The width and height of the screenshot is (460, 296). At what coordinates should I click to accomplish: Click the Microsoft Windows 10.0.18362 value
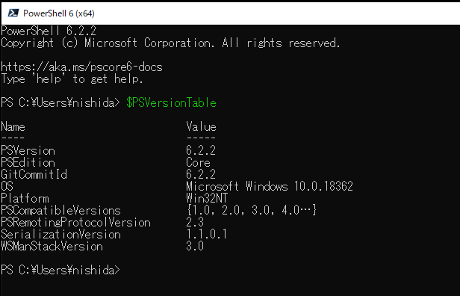point(270,186)
